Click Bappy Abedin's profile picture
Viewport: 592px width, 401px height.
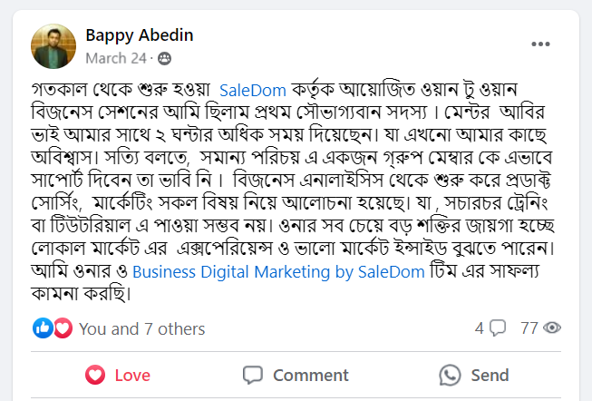[x=53, y=46]
